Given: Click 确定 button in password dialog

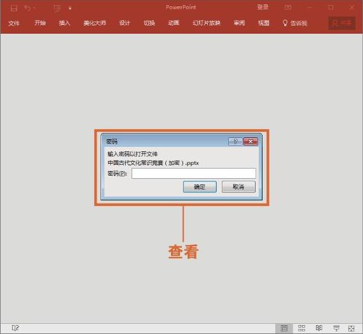Looking at the screenshot, I should 200,186.
